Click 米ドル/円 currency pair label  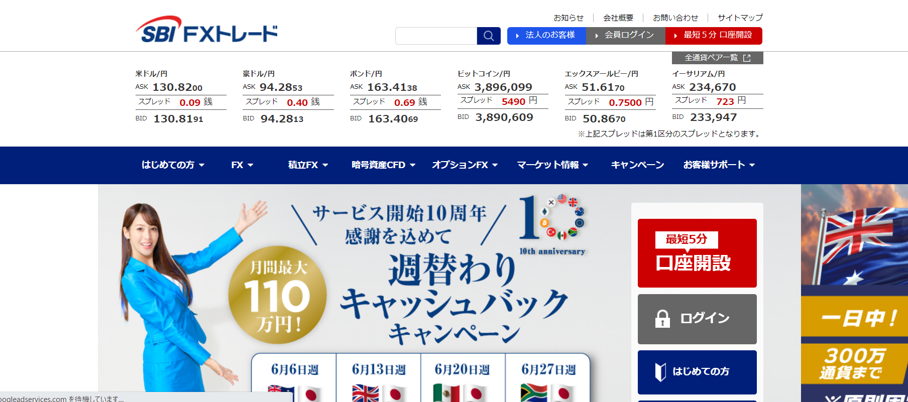(151, 74)
